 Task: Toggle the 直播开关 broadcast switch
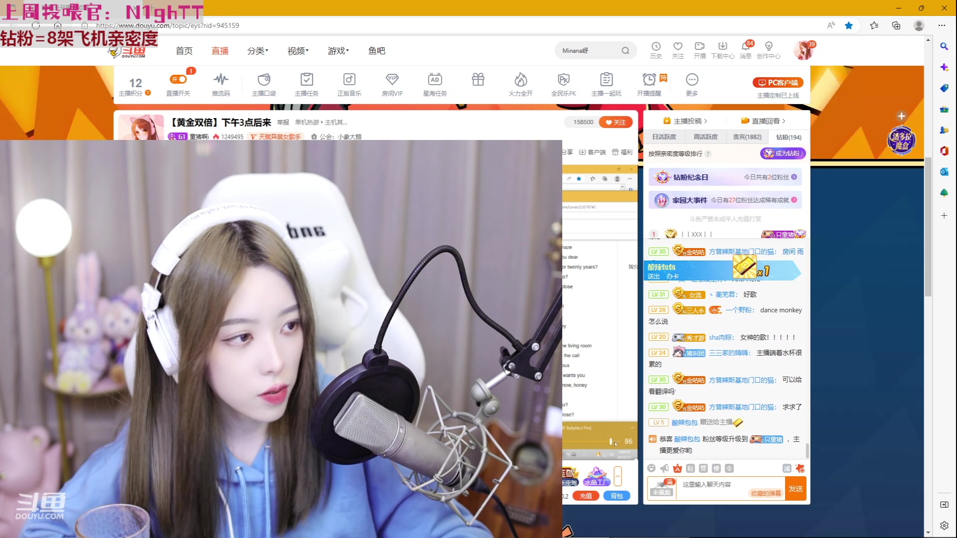[x=178, y=80]
